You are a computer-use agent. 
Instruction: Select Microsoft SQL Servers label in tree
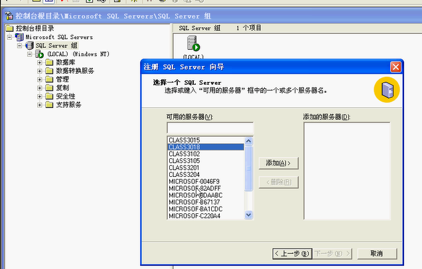coord(59,37)
